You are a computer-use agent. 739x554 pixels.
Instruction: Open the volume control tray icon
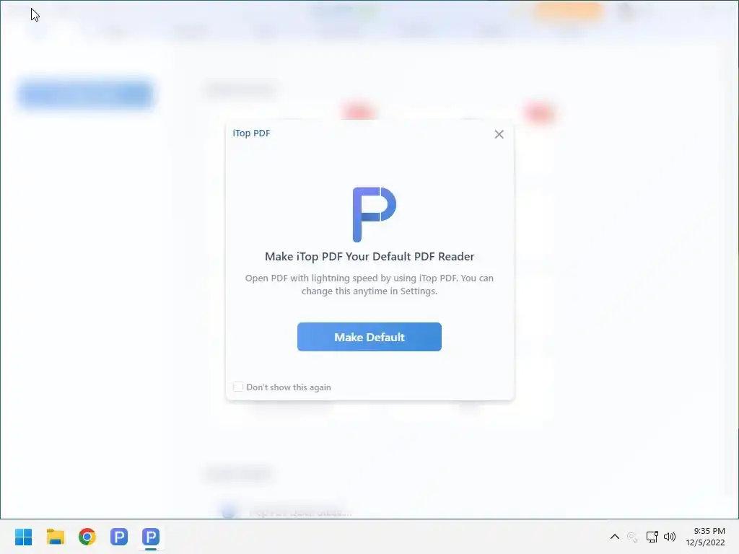point(669,537)
